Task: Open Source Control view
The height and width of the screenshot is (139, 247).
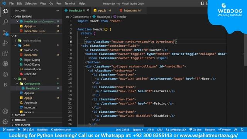Action: (5, 32)
